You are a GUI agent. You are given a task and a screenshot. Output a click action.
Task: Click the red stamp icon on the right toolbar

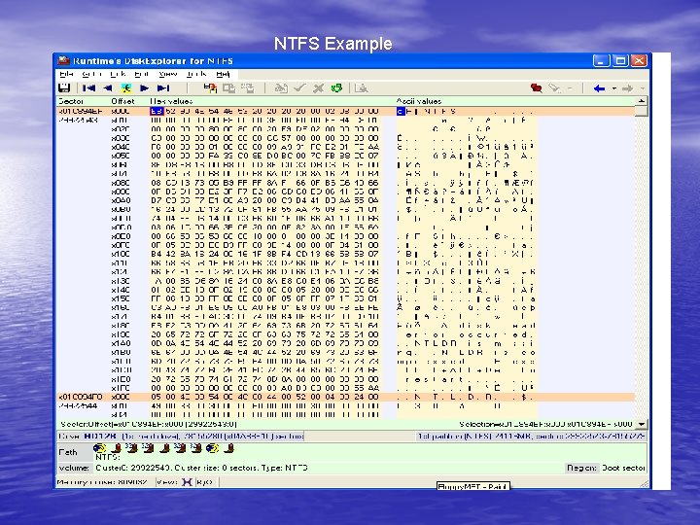coord(536,87)
